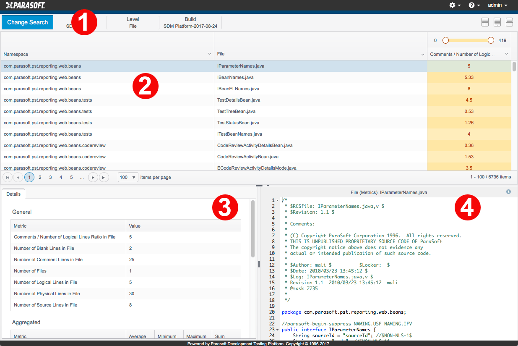The image size is (518, 346).
Task: Go to the next page of results
Action: point(93,177)
